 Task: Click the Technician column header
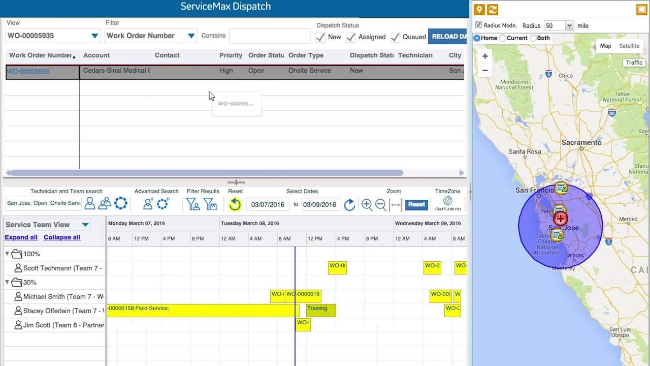tap(415, 55)
